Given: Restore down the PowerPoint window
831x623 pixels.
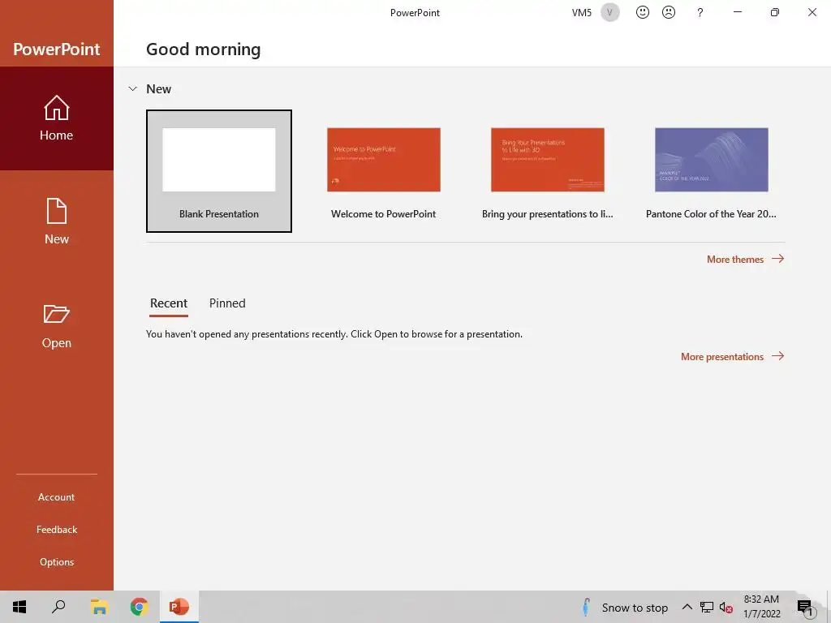Looking at the screenshot, I should [x=775, y=12].
